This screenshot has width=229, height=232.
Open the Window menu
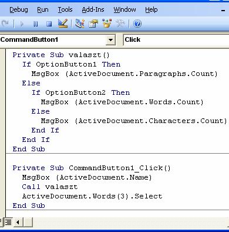[124, 9]
